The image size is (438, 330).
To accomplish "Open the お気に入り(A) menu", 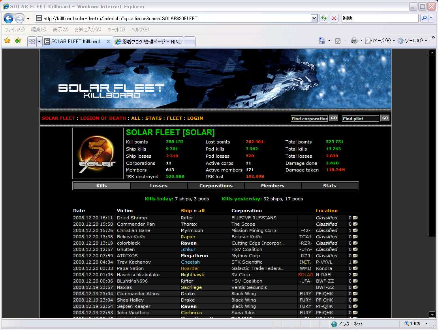I will coord(88,29).
